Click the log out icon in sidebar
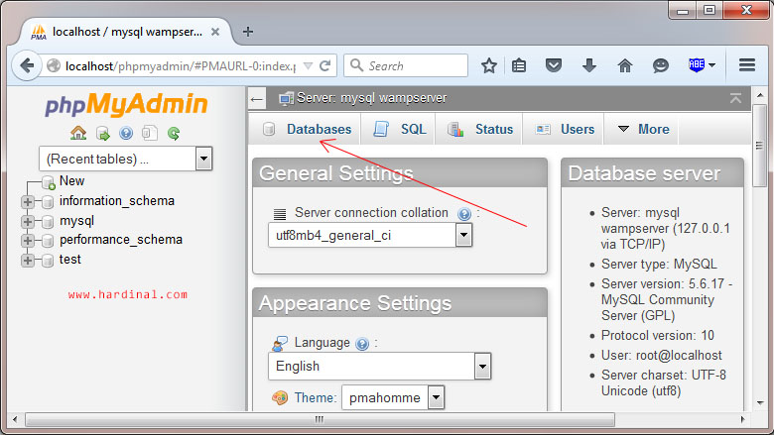The width and height of the screenshot is (774, 435). (102, 133)
